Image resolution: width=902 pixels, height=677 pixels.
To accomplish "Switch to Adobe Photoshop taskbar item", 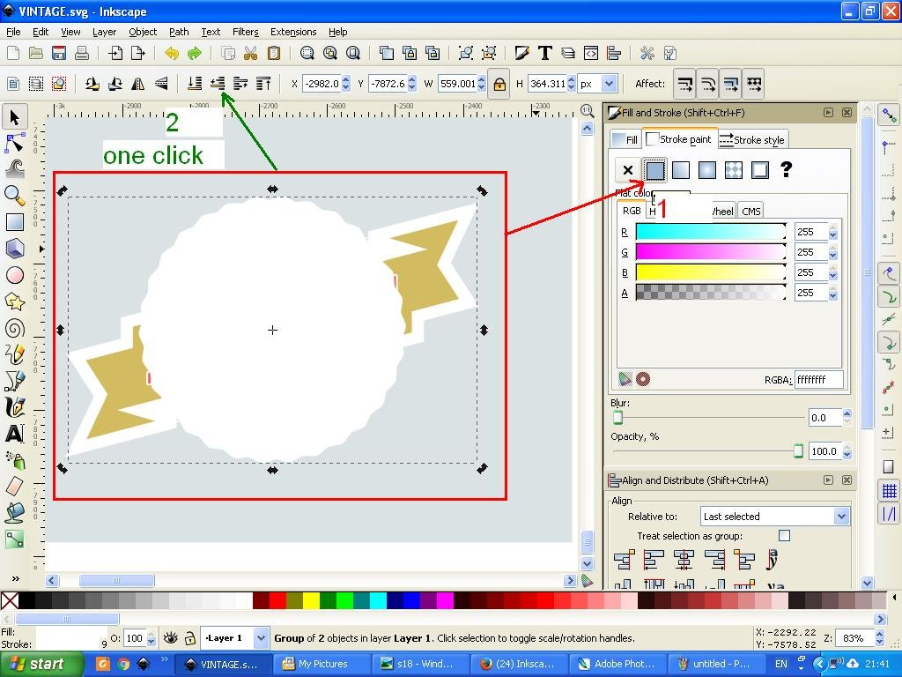I will point(617,664).
